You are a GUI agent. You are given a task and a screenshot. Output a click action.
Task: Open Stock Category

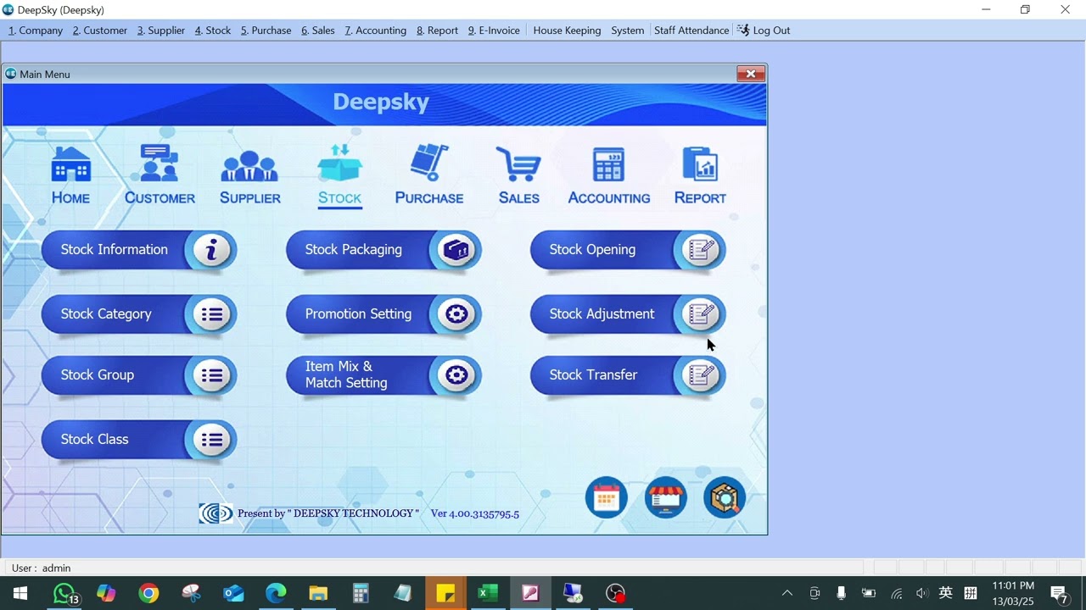(x=139, y=314)
